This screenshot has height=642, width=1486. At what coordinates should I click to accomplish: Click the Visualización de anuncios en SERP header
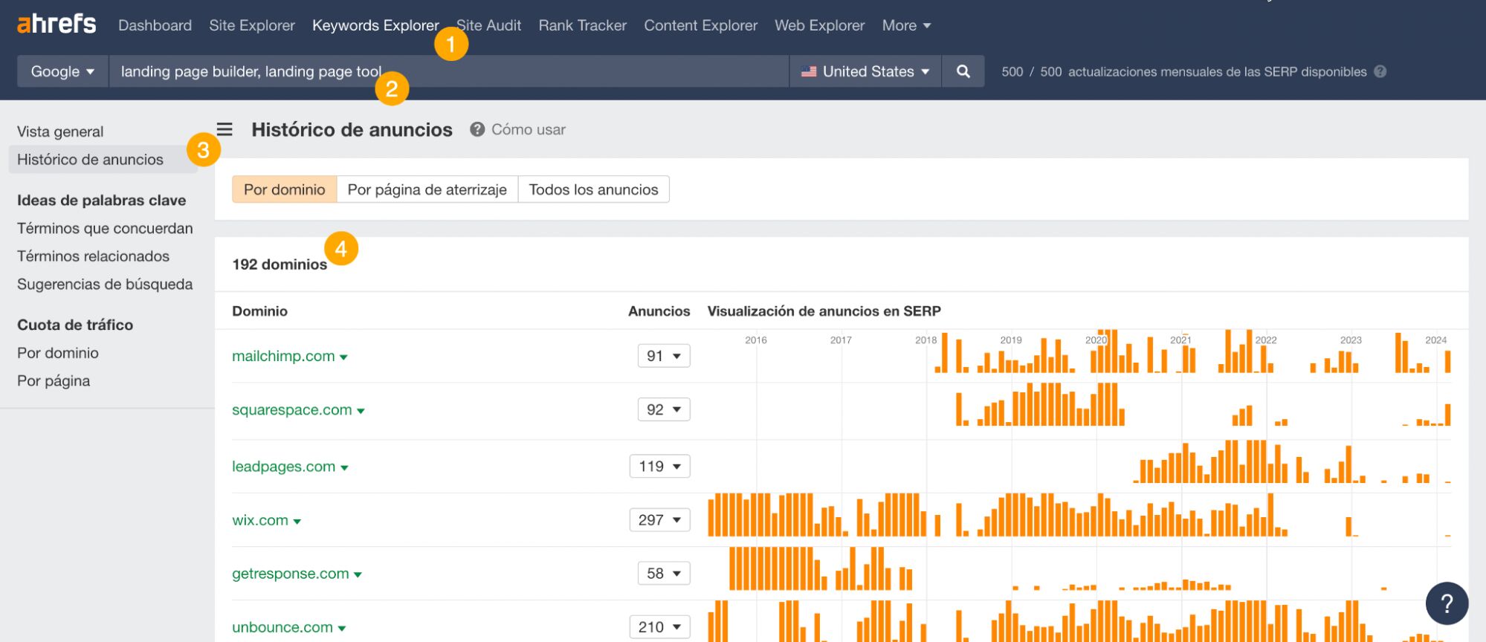pyautogui.click(x=824, y=311)
